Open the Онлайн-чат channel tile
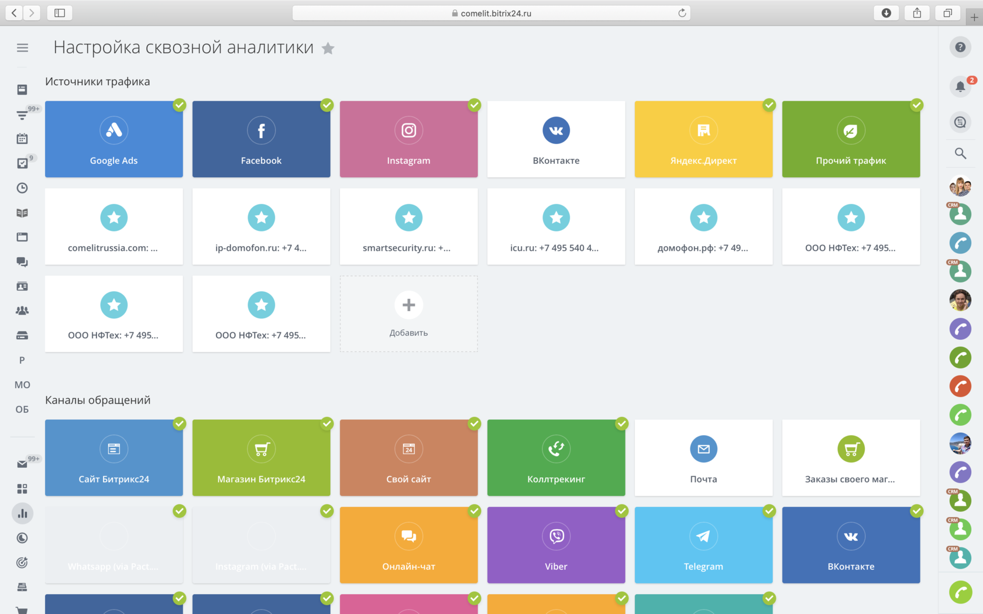 [x=408, y=545]
